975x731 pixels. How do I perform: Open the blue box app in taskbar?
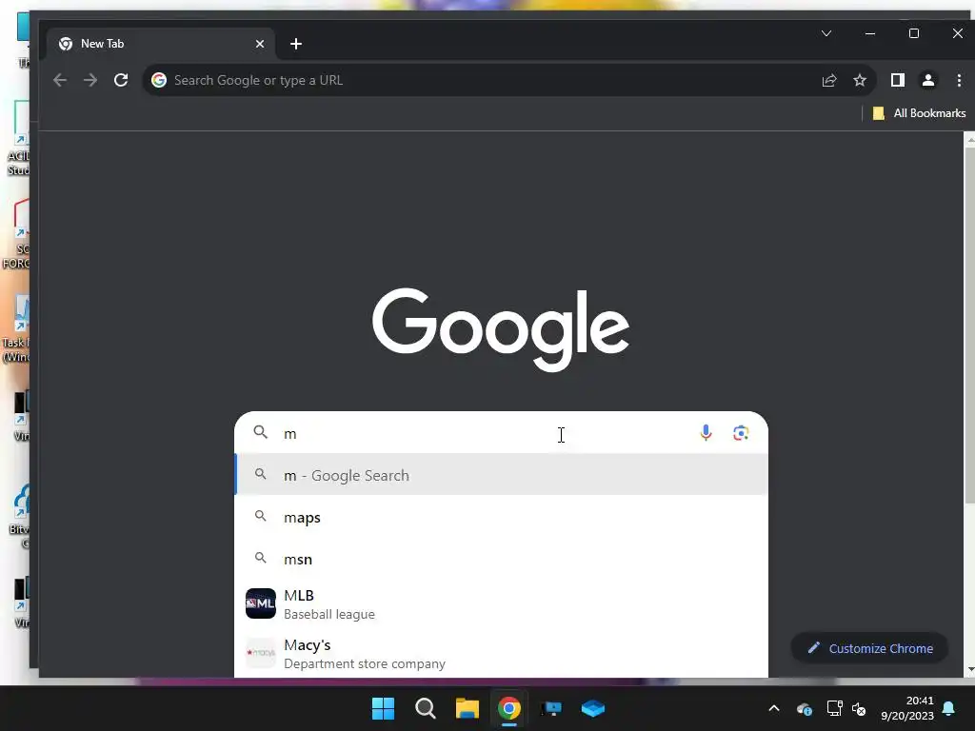[592, 708]
